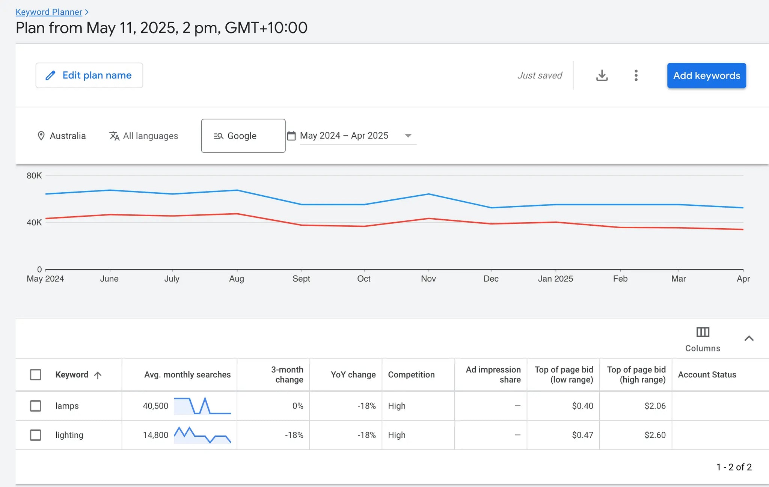The image size is (769, 487).
Task: Click the All languages translate icon
Action: tap(114, 136)
